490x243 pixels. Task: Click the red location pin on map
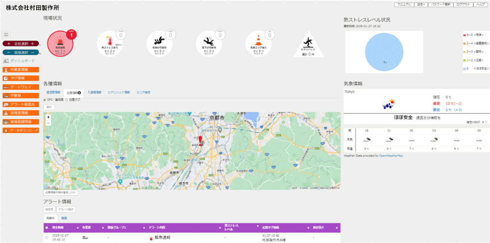[200, 138]
